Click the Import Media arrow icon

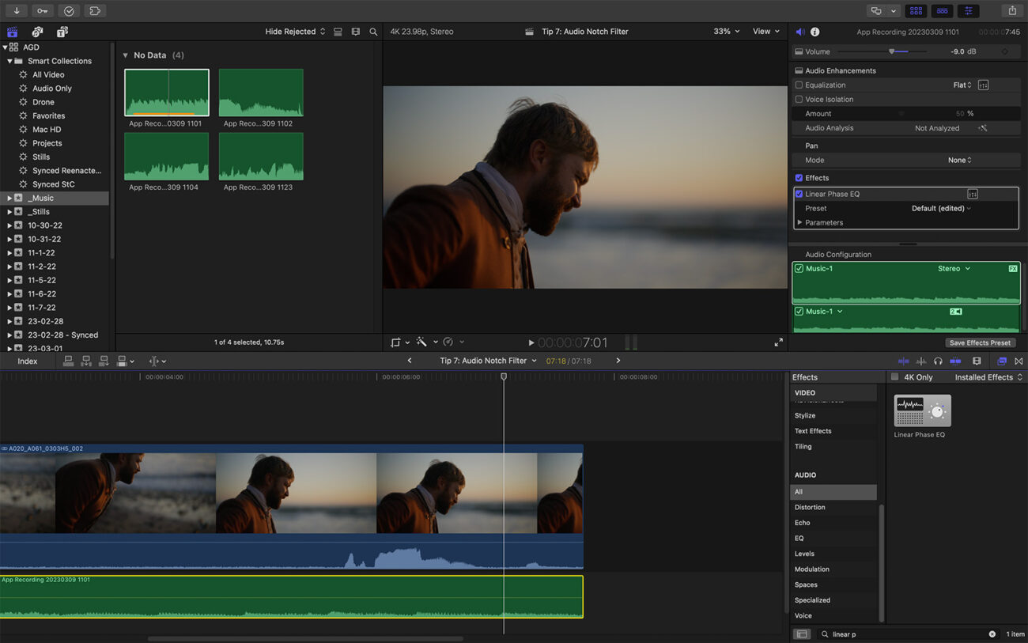17,10
